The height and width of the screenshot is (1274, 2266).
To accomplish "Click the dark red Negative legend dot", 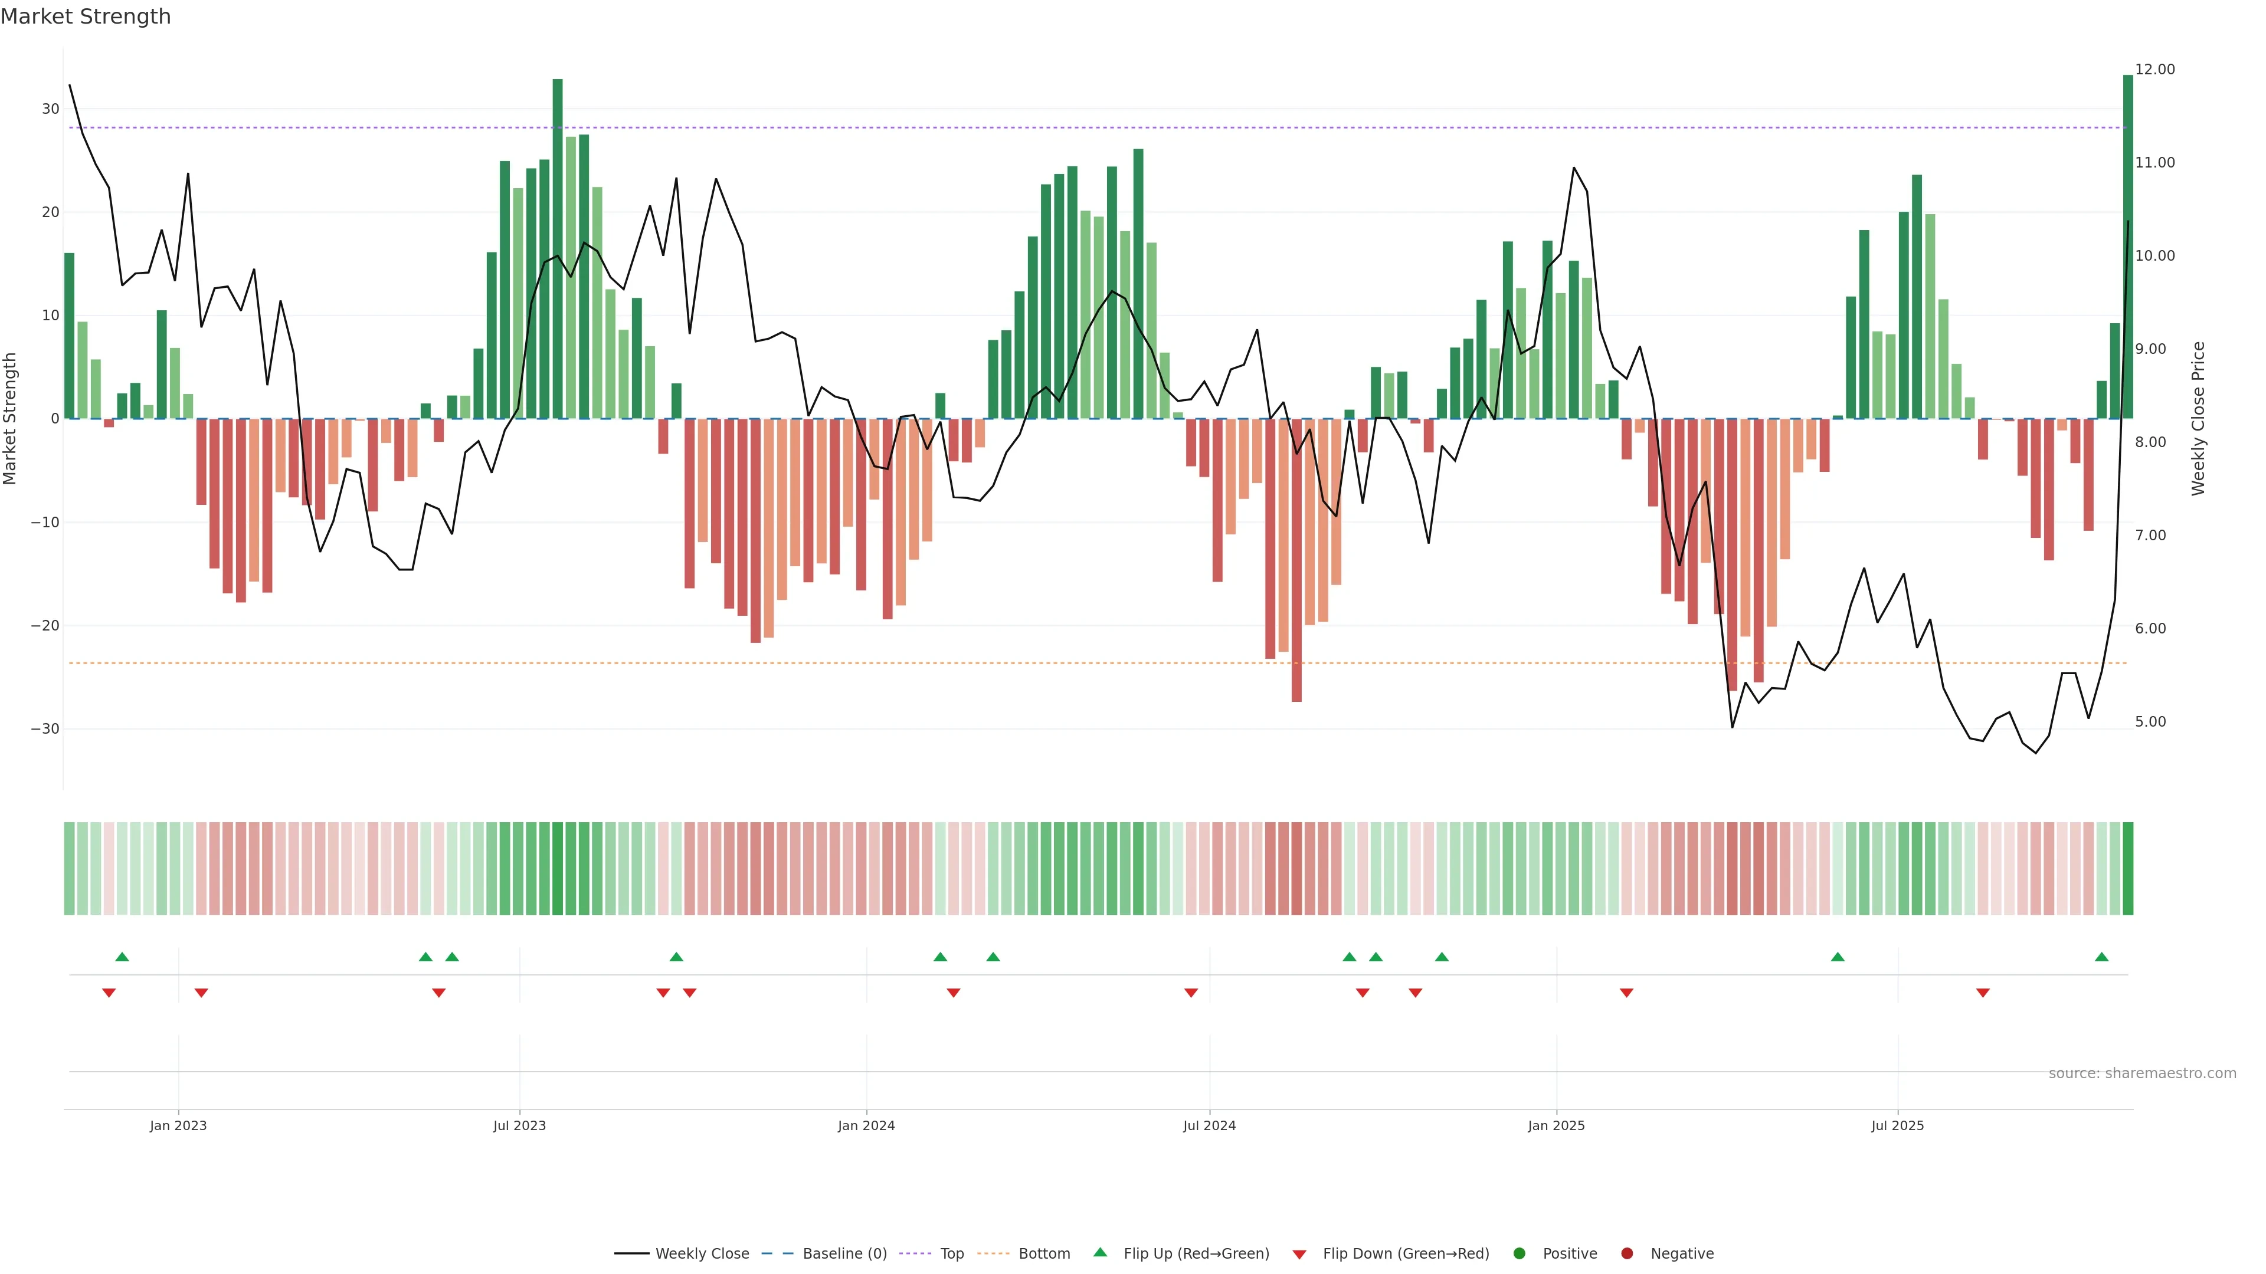I will 1626,1253.
